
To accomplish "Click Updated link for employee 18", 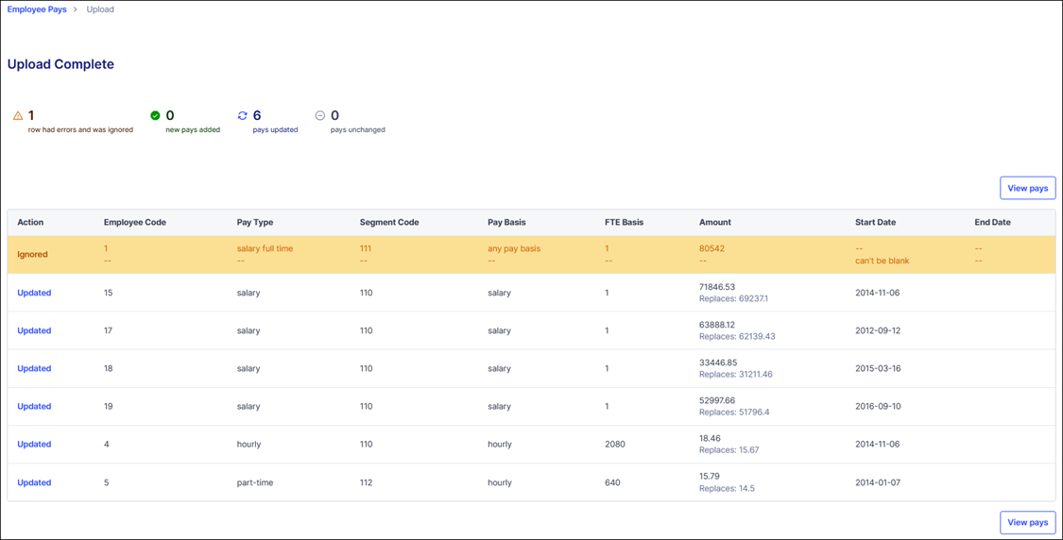I will 34,368.
